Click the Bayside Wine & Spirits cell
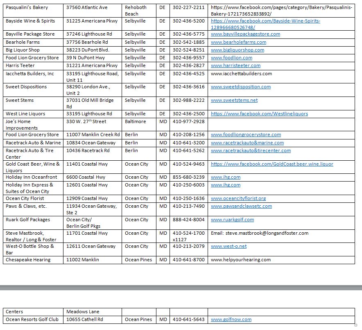Screen dimensions: 362x330 click(33, 24)
